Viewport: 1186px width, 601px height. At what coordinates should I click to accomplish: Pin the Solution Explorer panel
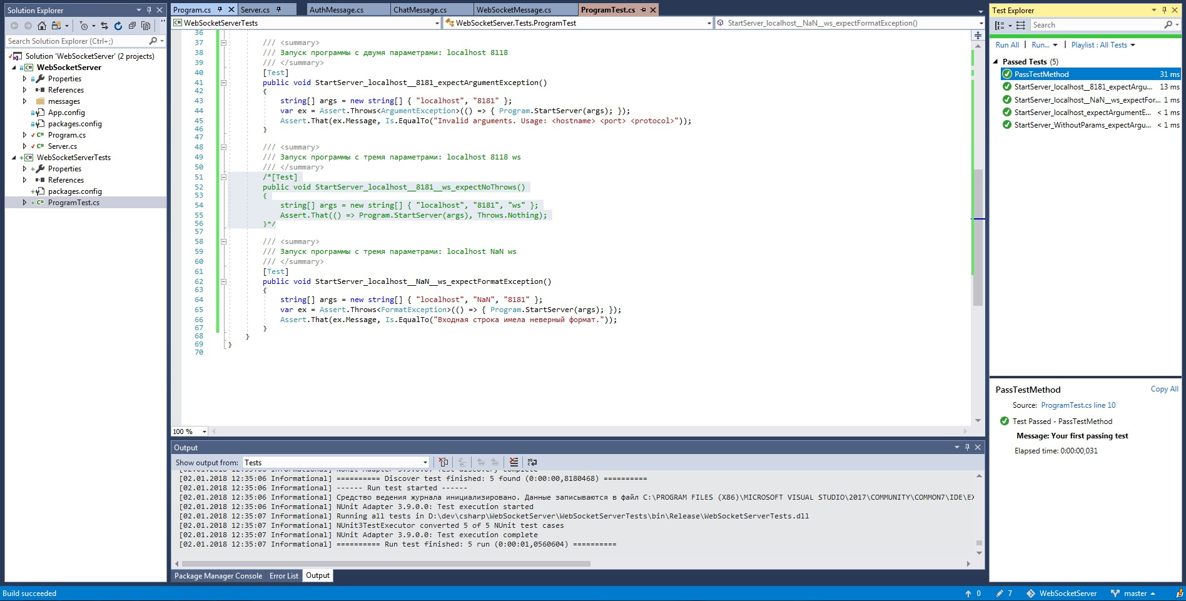[149, 10]
